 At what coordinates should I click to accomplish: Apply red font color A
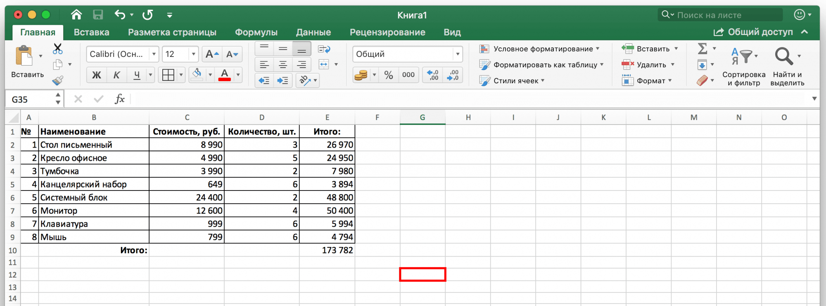coord(224,75)
